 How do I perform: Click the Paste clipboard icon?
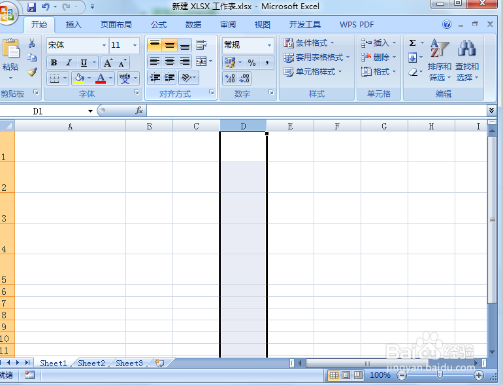[11, 48]
